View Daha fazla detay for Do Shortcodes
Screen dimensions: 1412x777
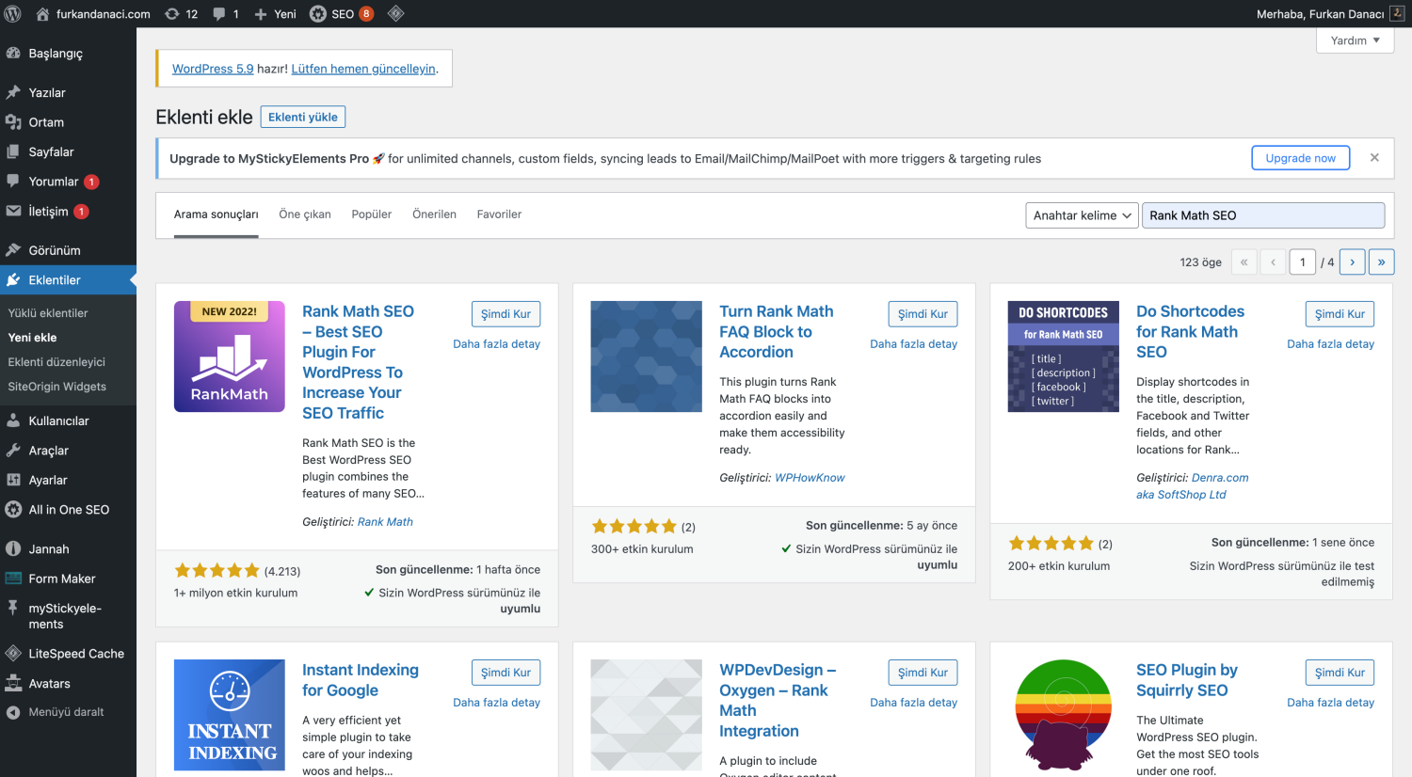click(x=1330, y=344)
